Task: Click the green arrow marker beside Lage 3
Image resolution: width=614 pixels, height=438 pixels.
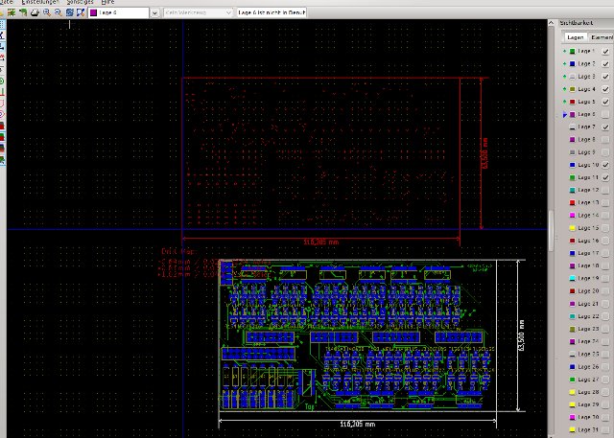Action: (564, 77)
